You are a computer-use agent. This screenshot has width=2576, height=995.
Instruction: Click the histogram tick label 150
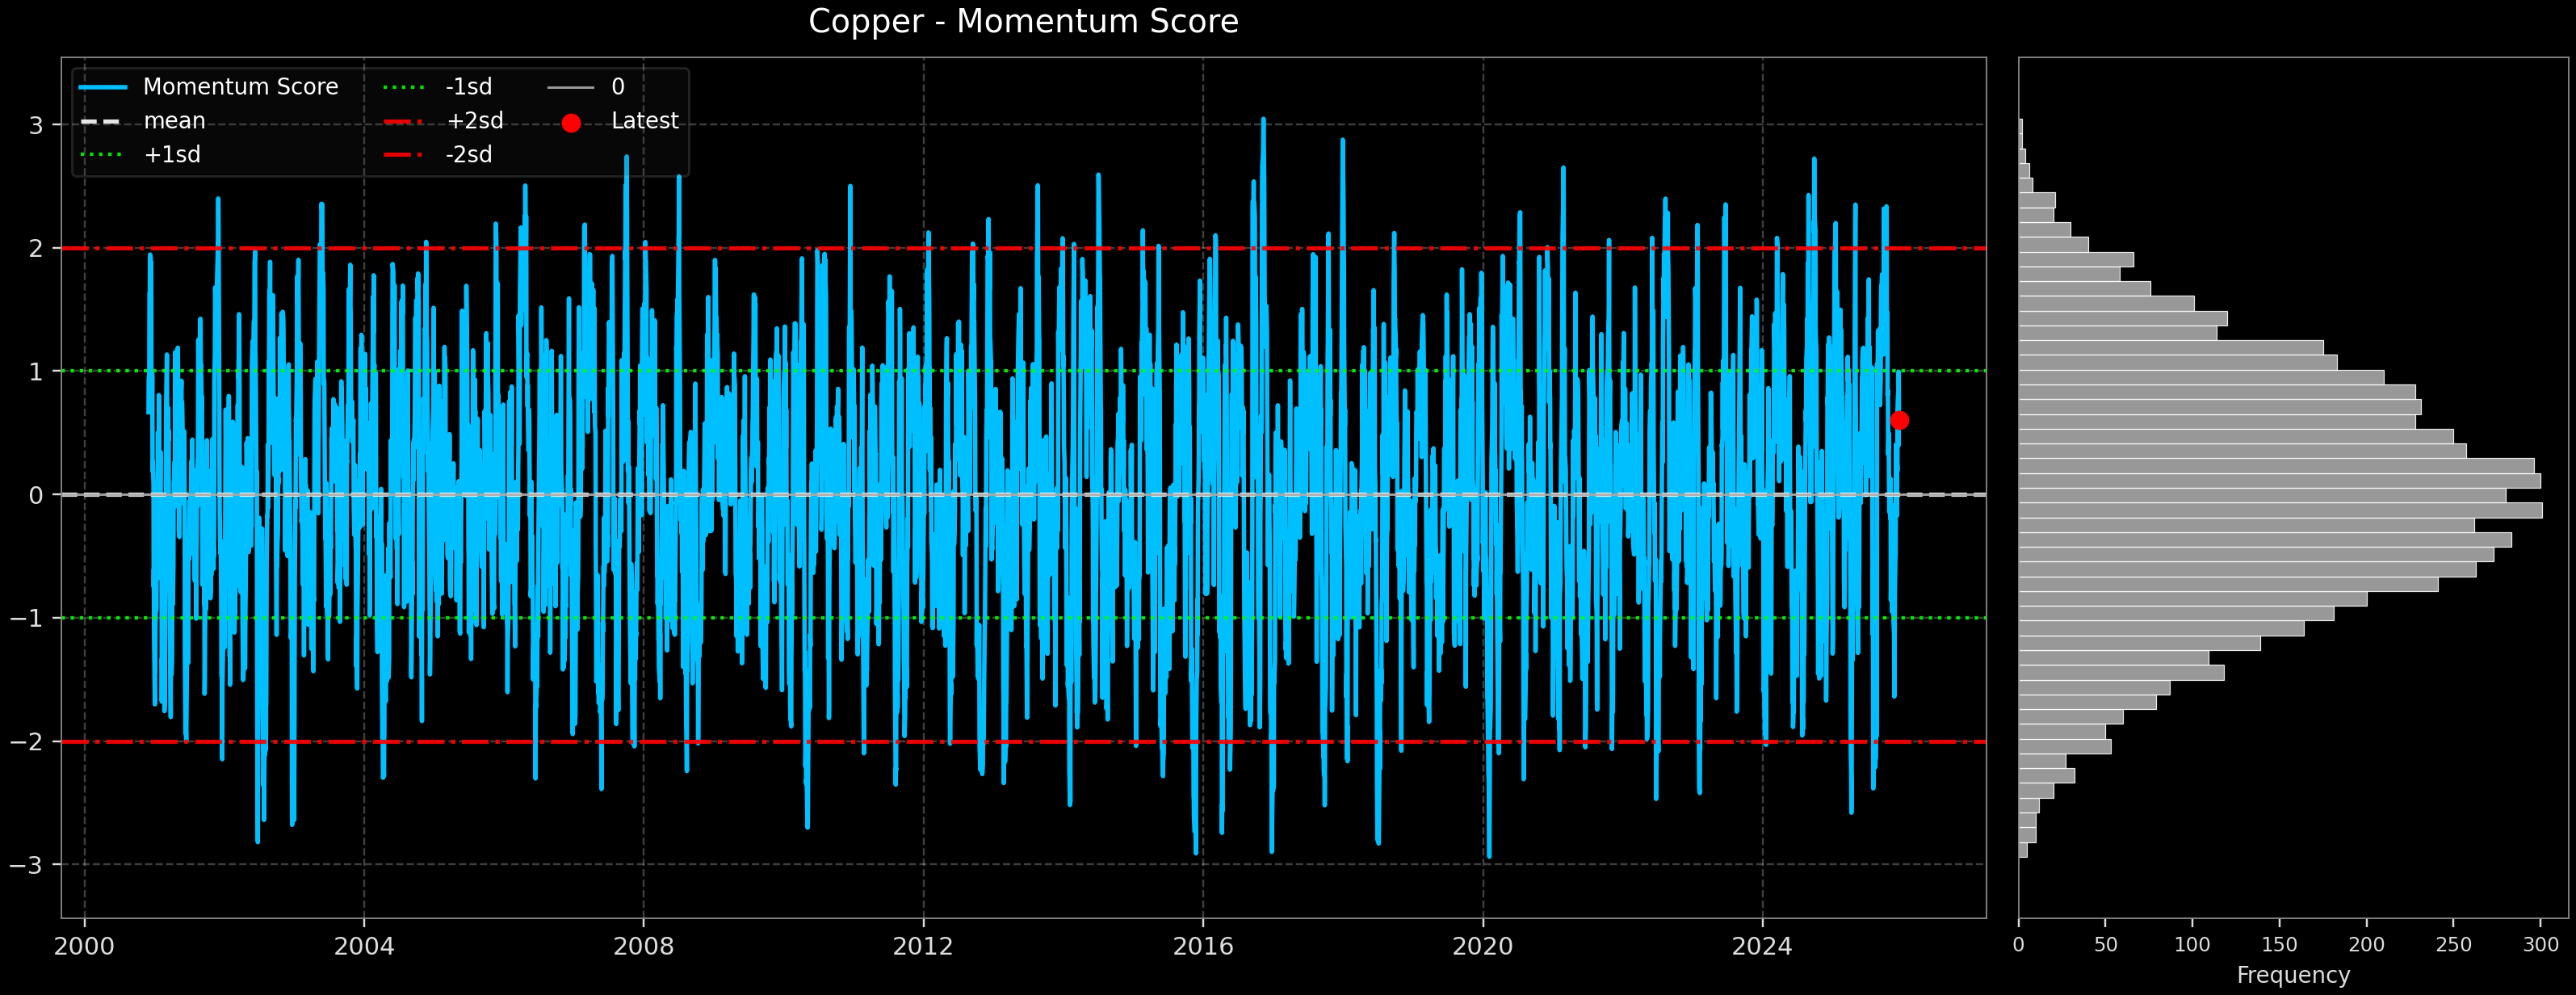pyautogui.click(x=2279, y=945)
